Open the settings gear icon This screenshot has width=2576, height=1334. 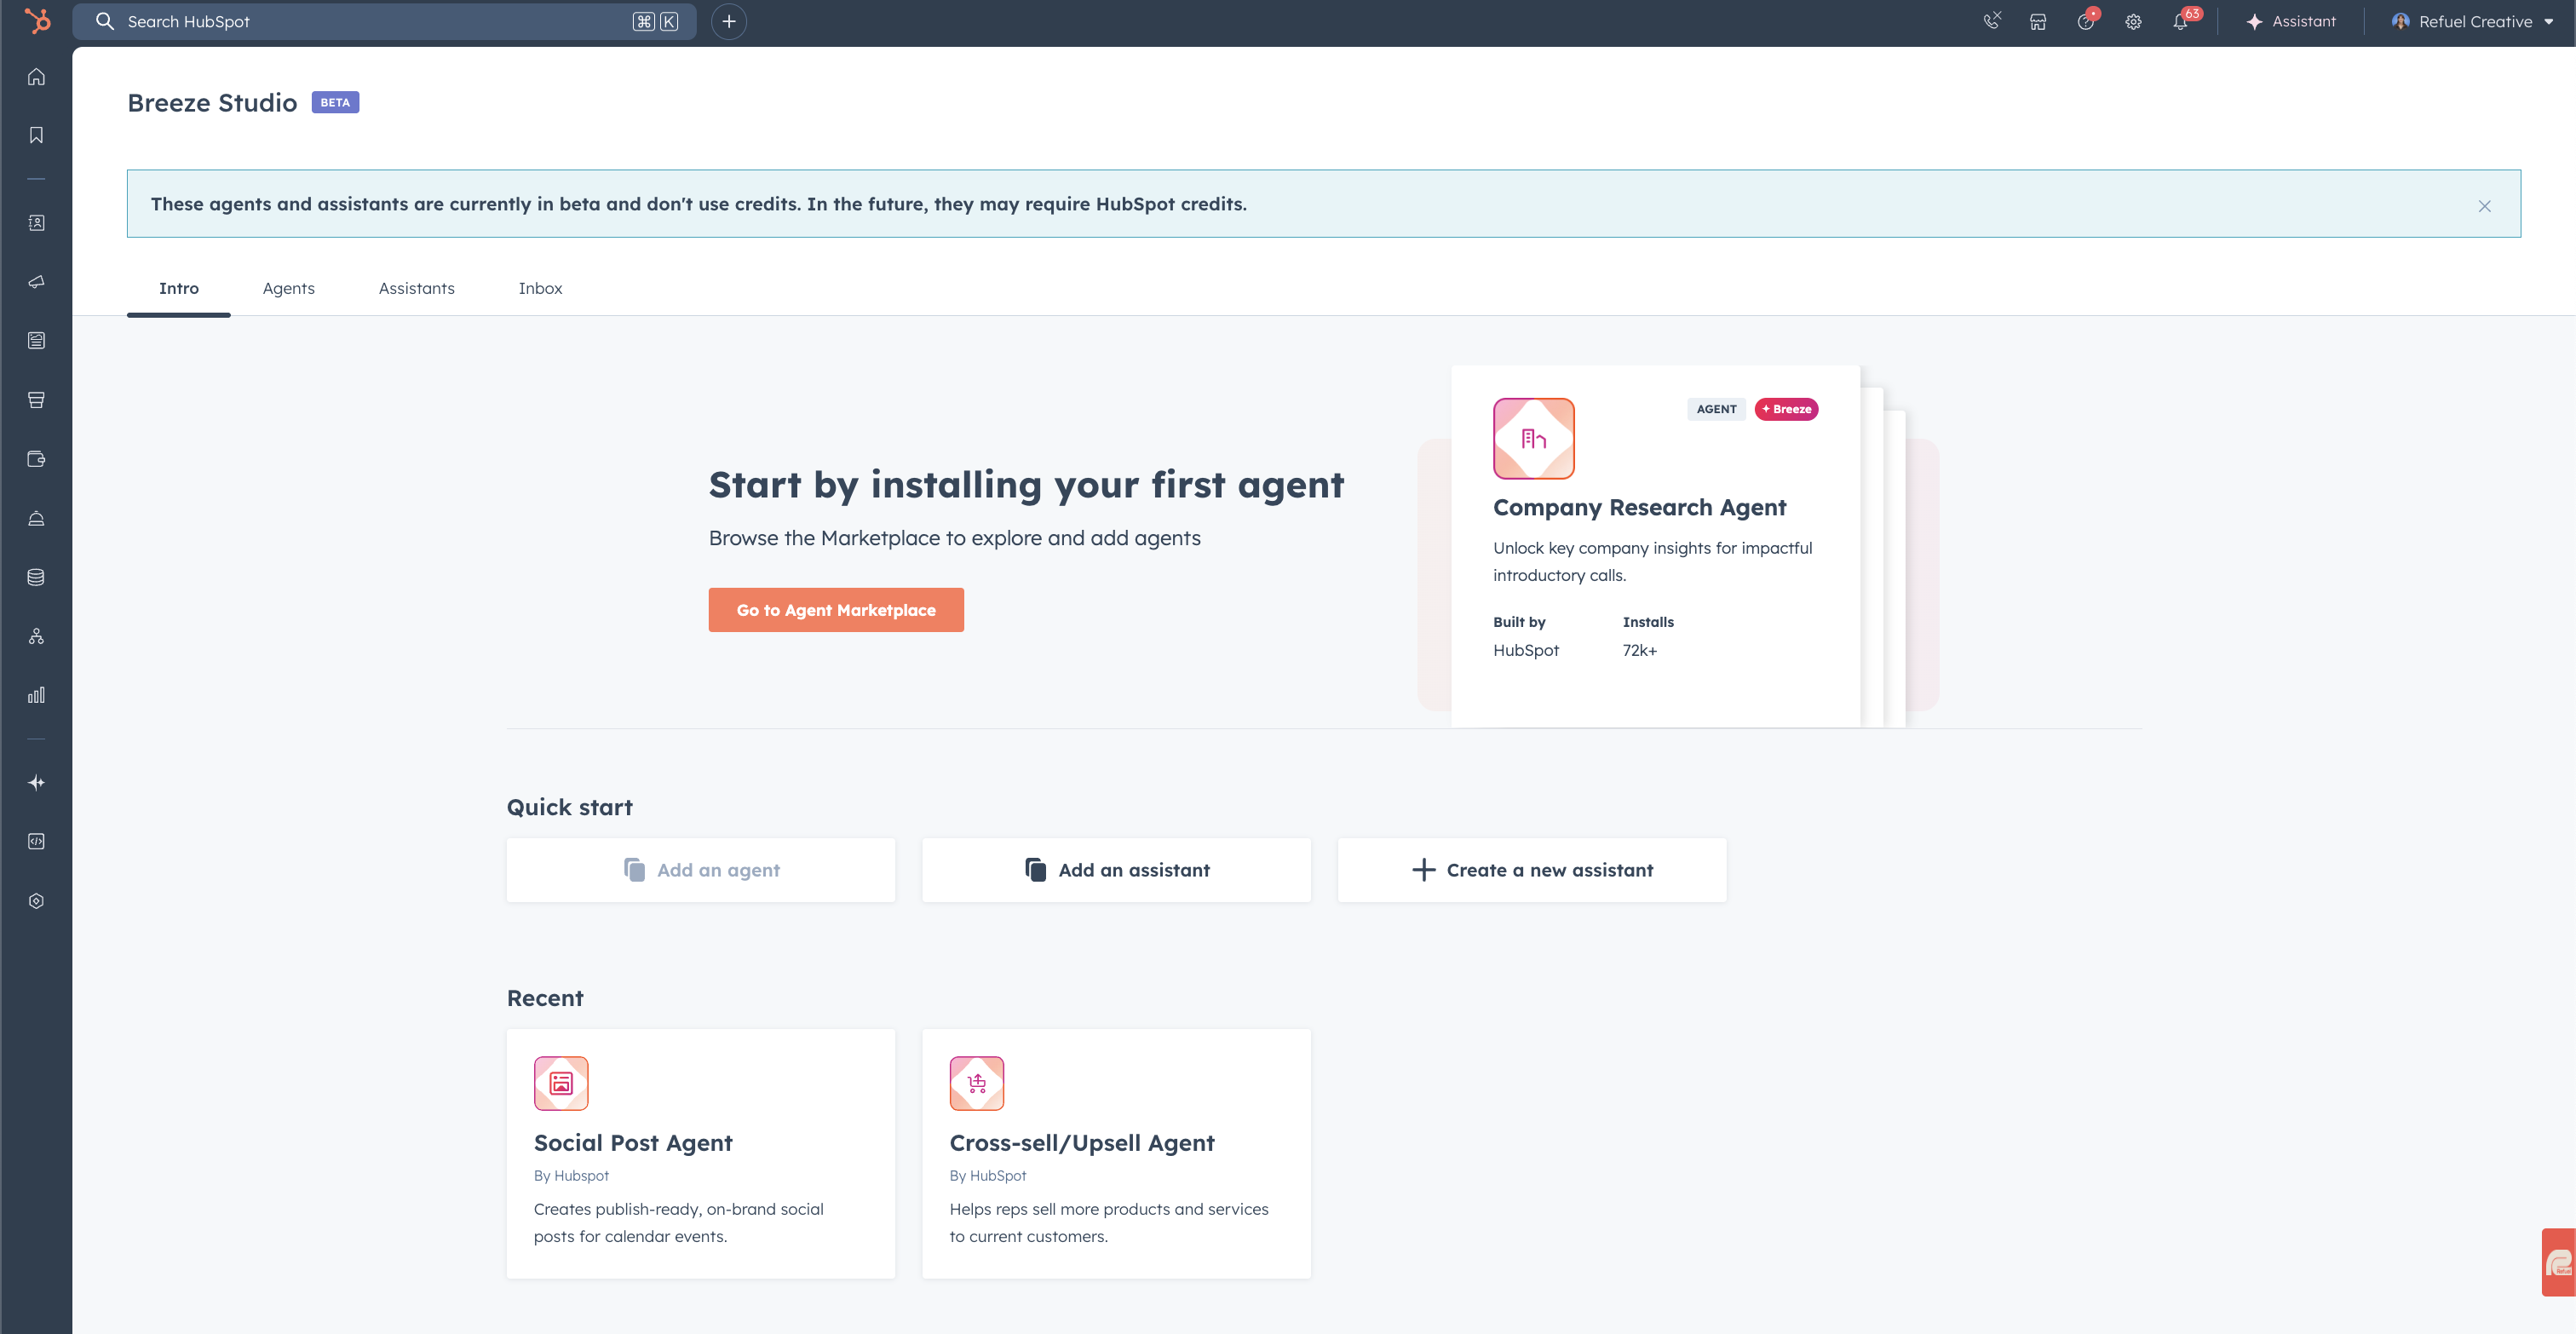(x=2133, y=22)
